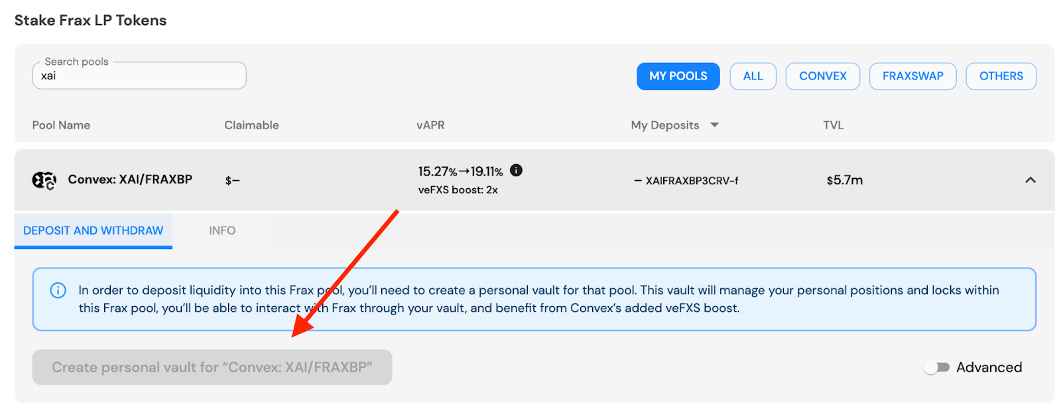
Task: Click the Claimable column header
Action: point(251,125)
